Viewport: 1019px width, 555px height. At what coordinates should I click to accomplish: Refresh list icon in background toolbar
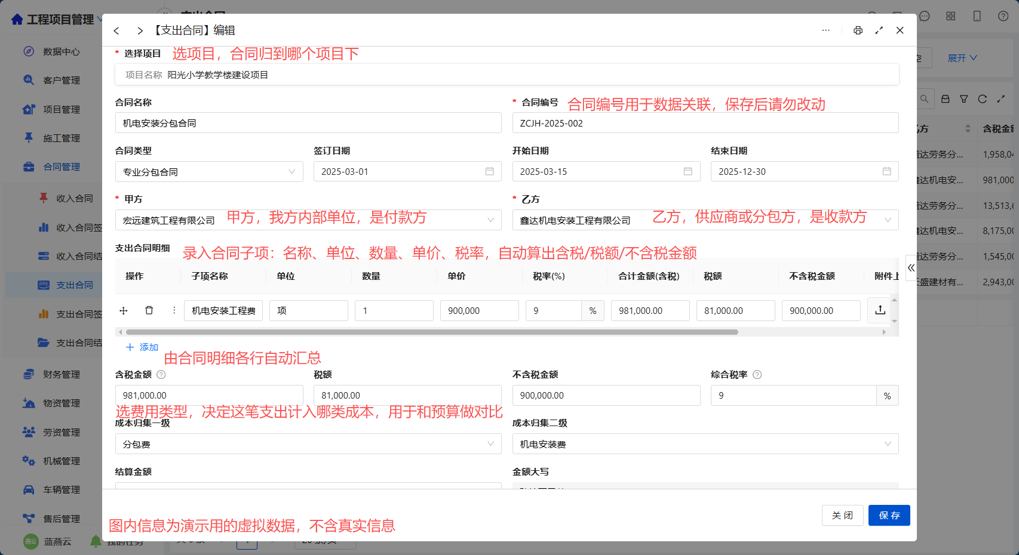[x=983, y=99]
